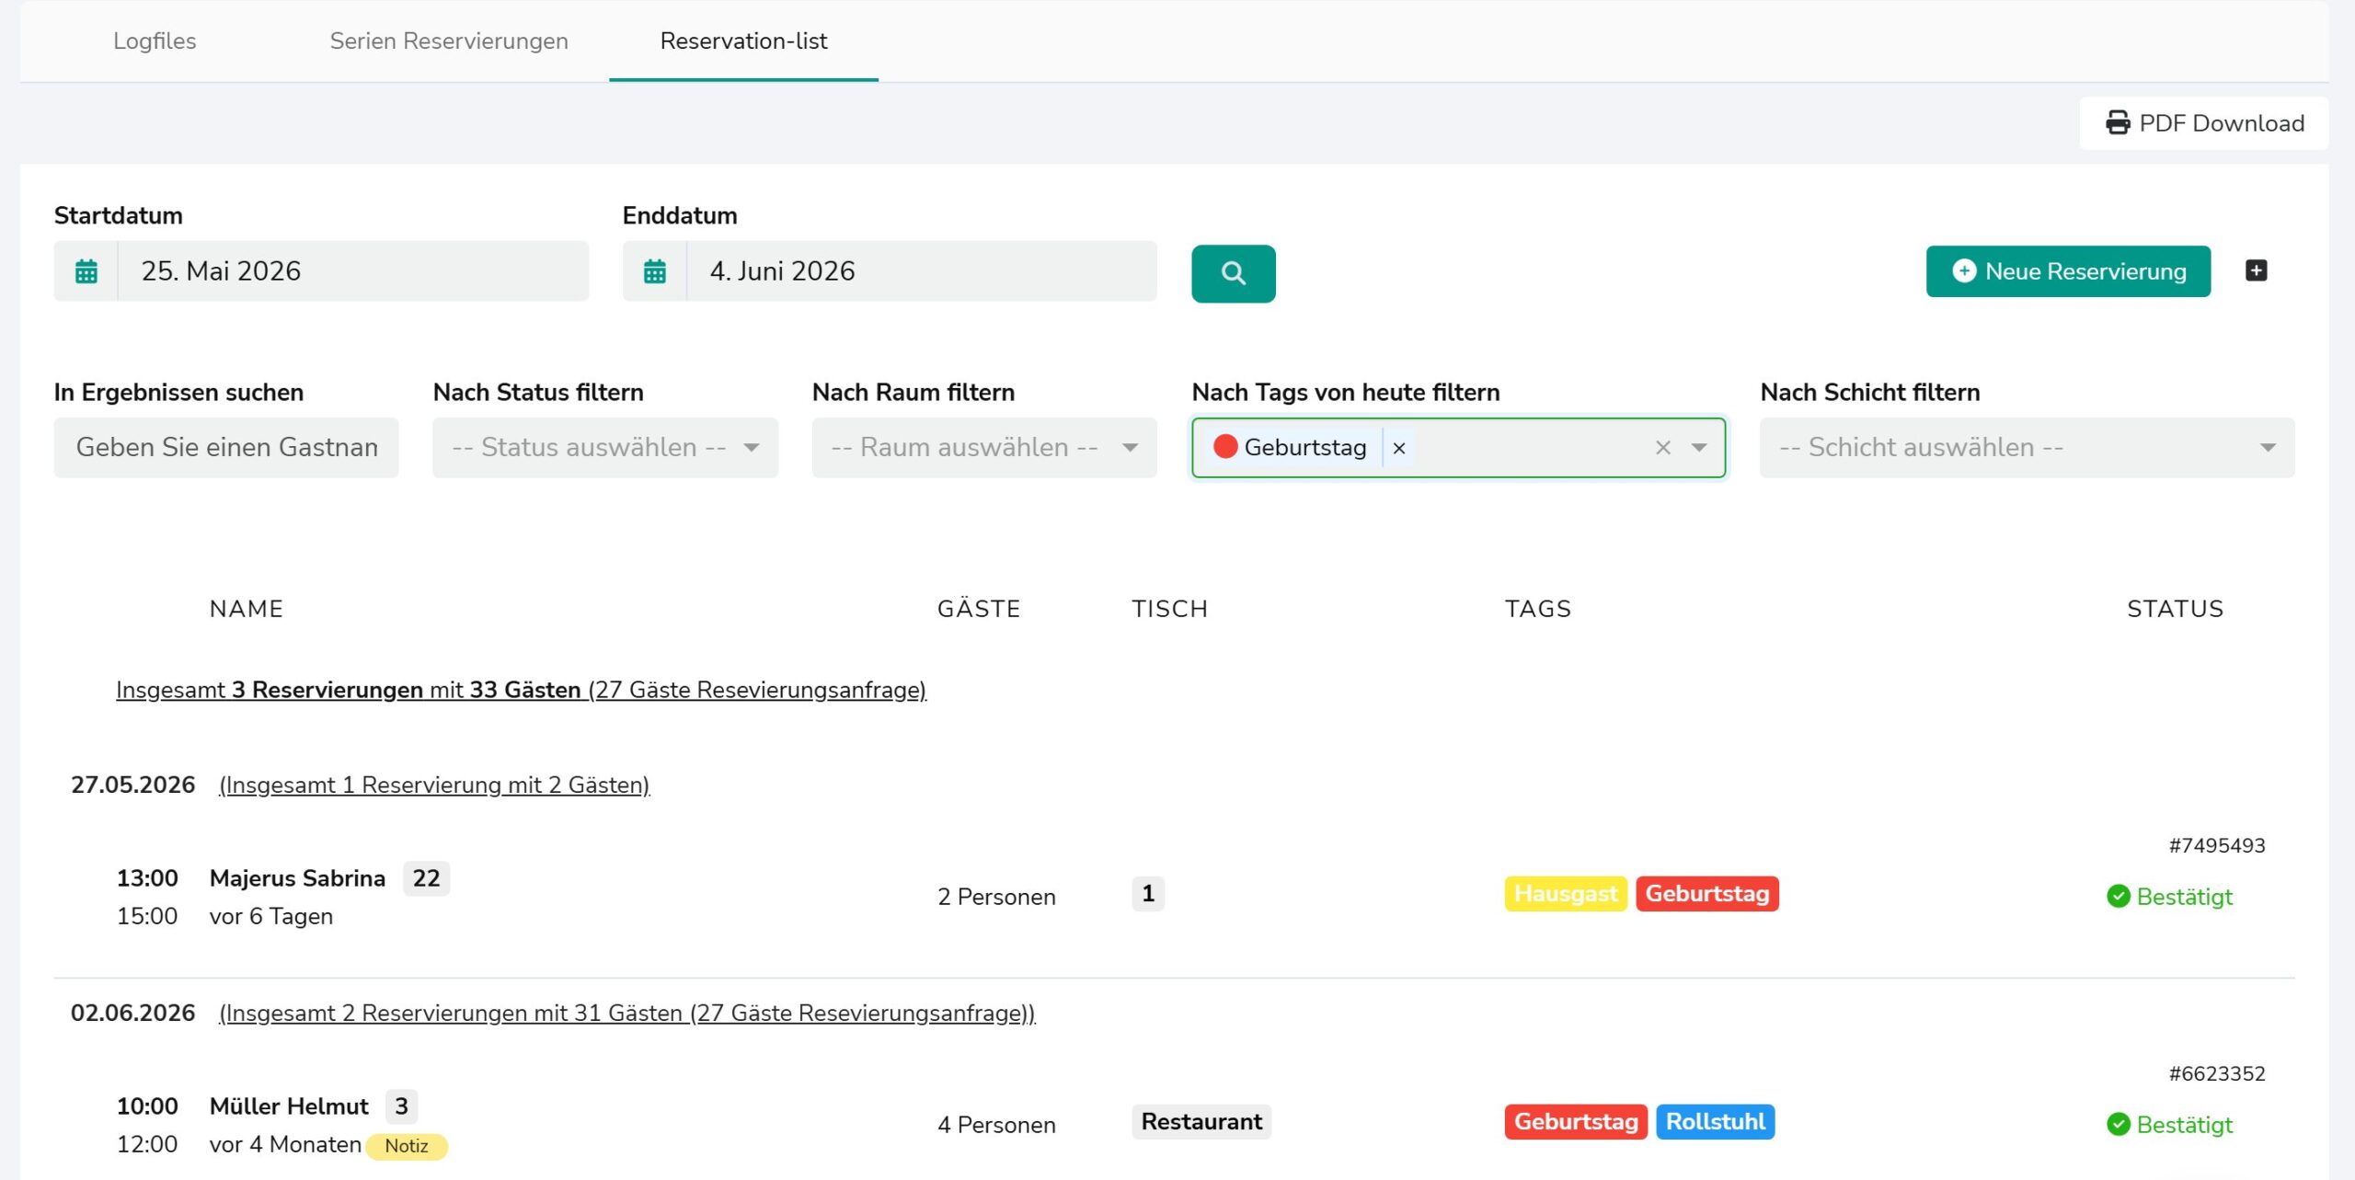
Task: Click the TISCH column header
Action: [1169, 609]
